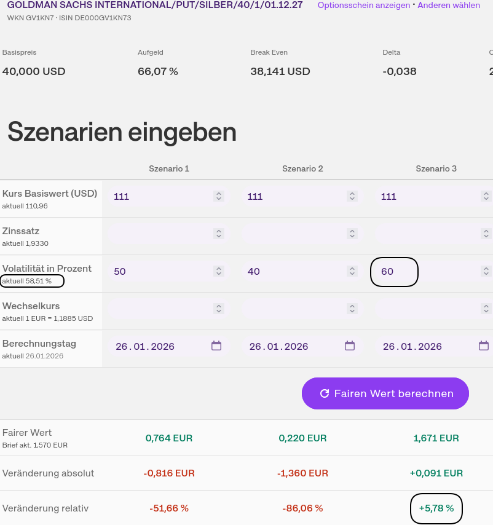The height and width of the screenshot is (525, 493).
Task: Open the Optionsschein anzeigen link
Action: (363, 6)
